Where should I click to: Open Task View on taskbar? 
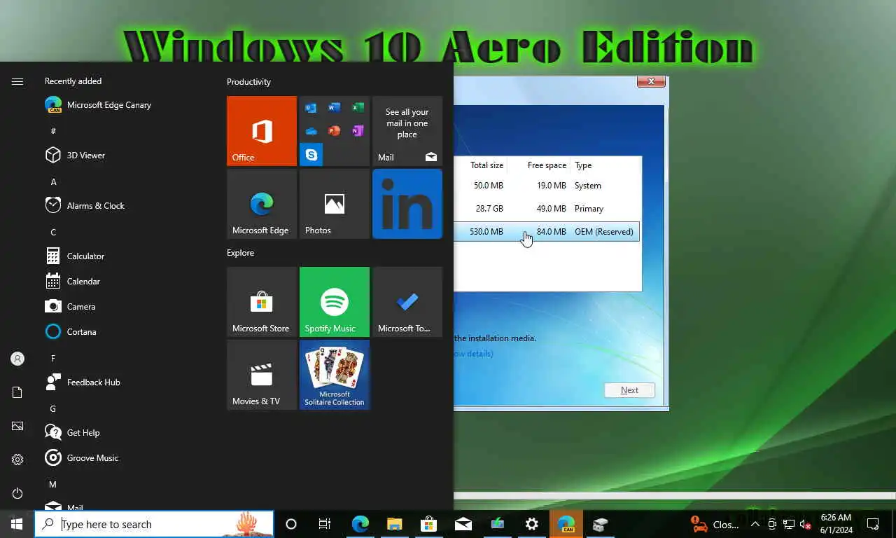coord(325,524)
